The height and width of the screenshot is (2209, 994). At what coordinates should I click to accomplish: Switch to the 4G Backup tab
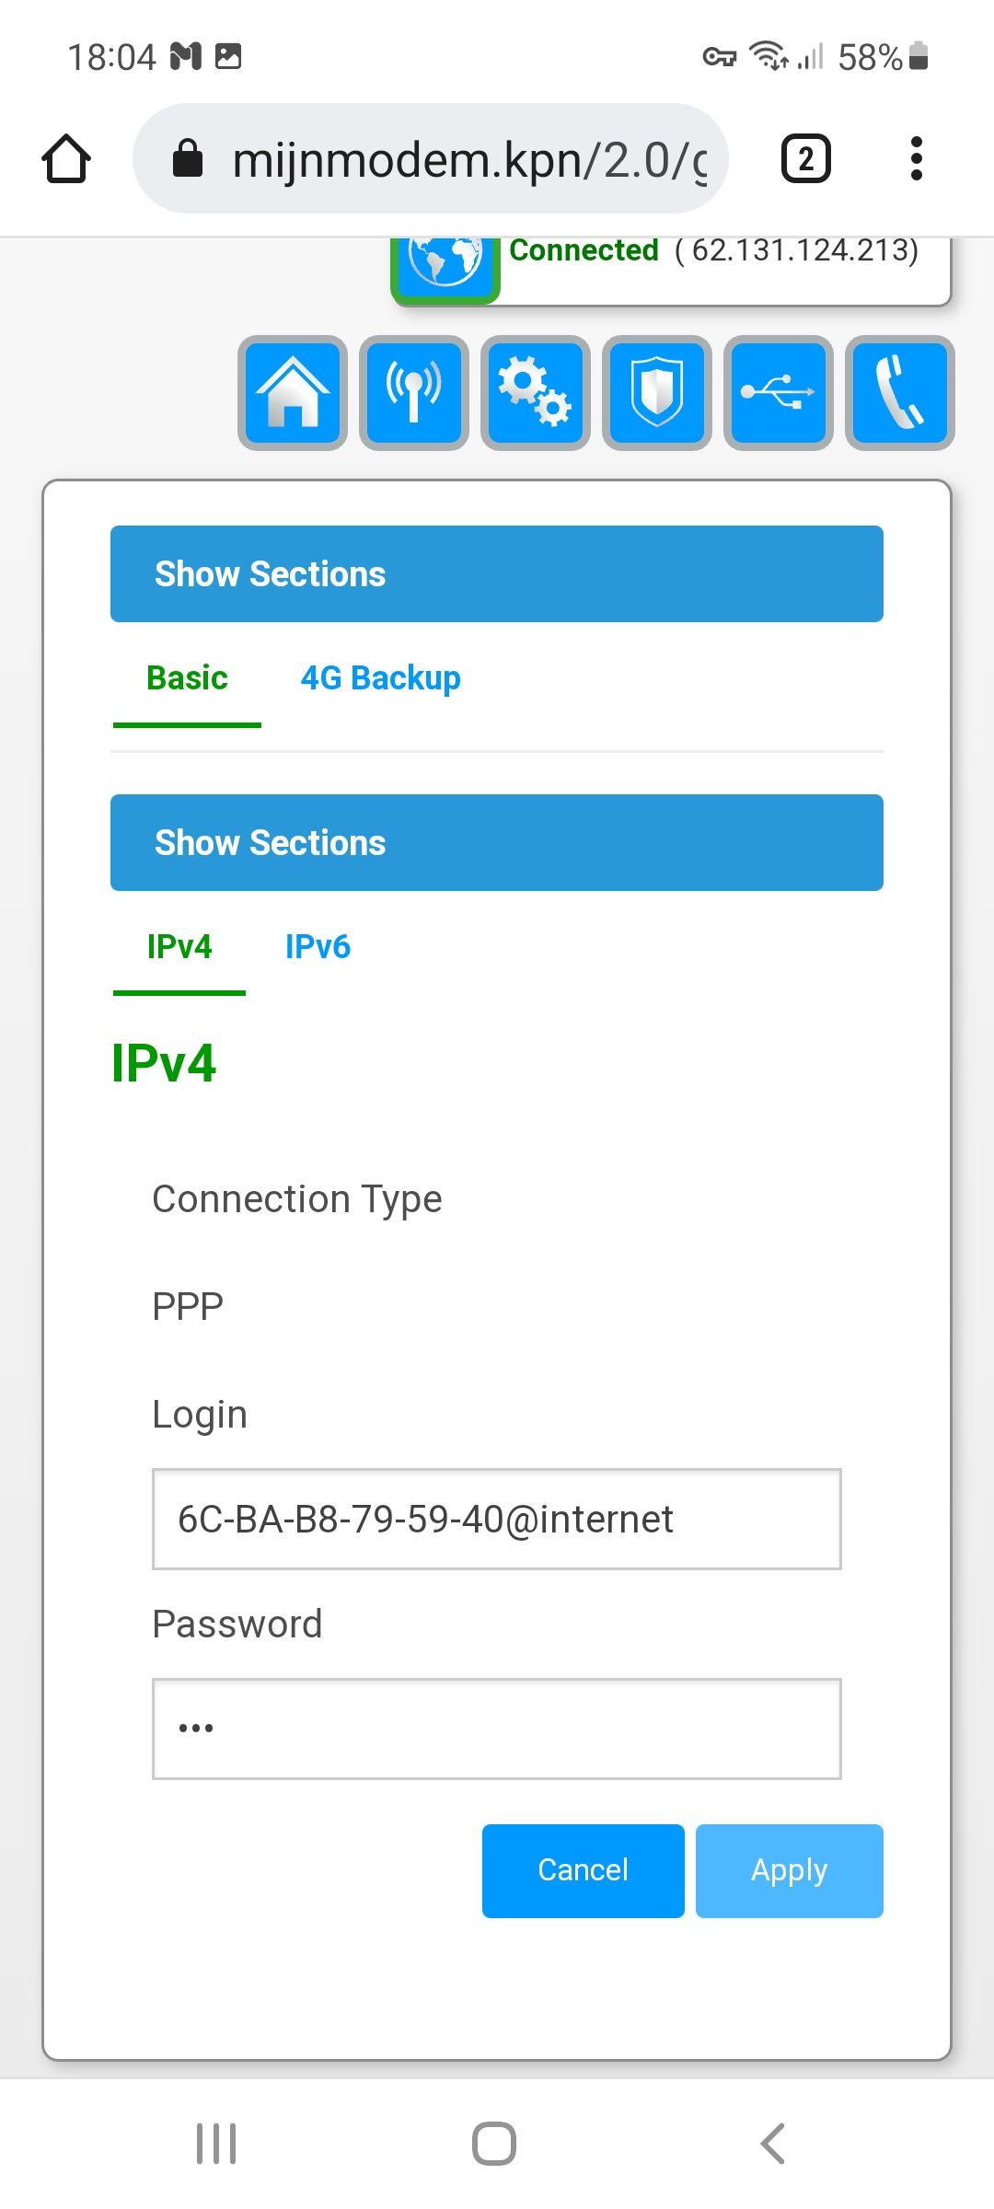click(x=381, y=677)
